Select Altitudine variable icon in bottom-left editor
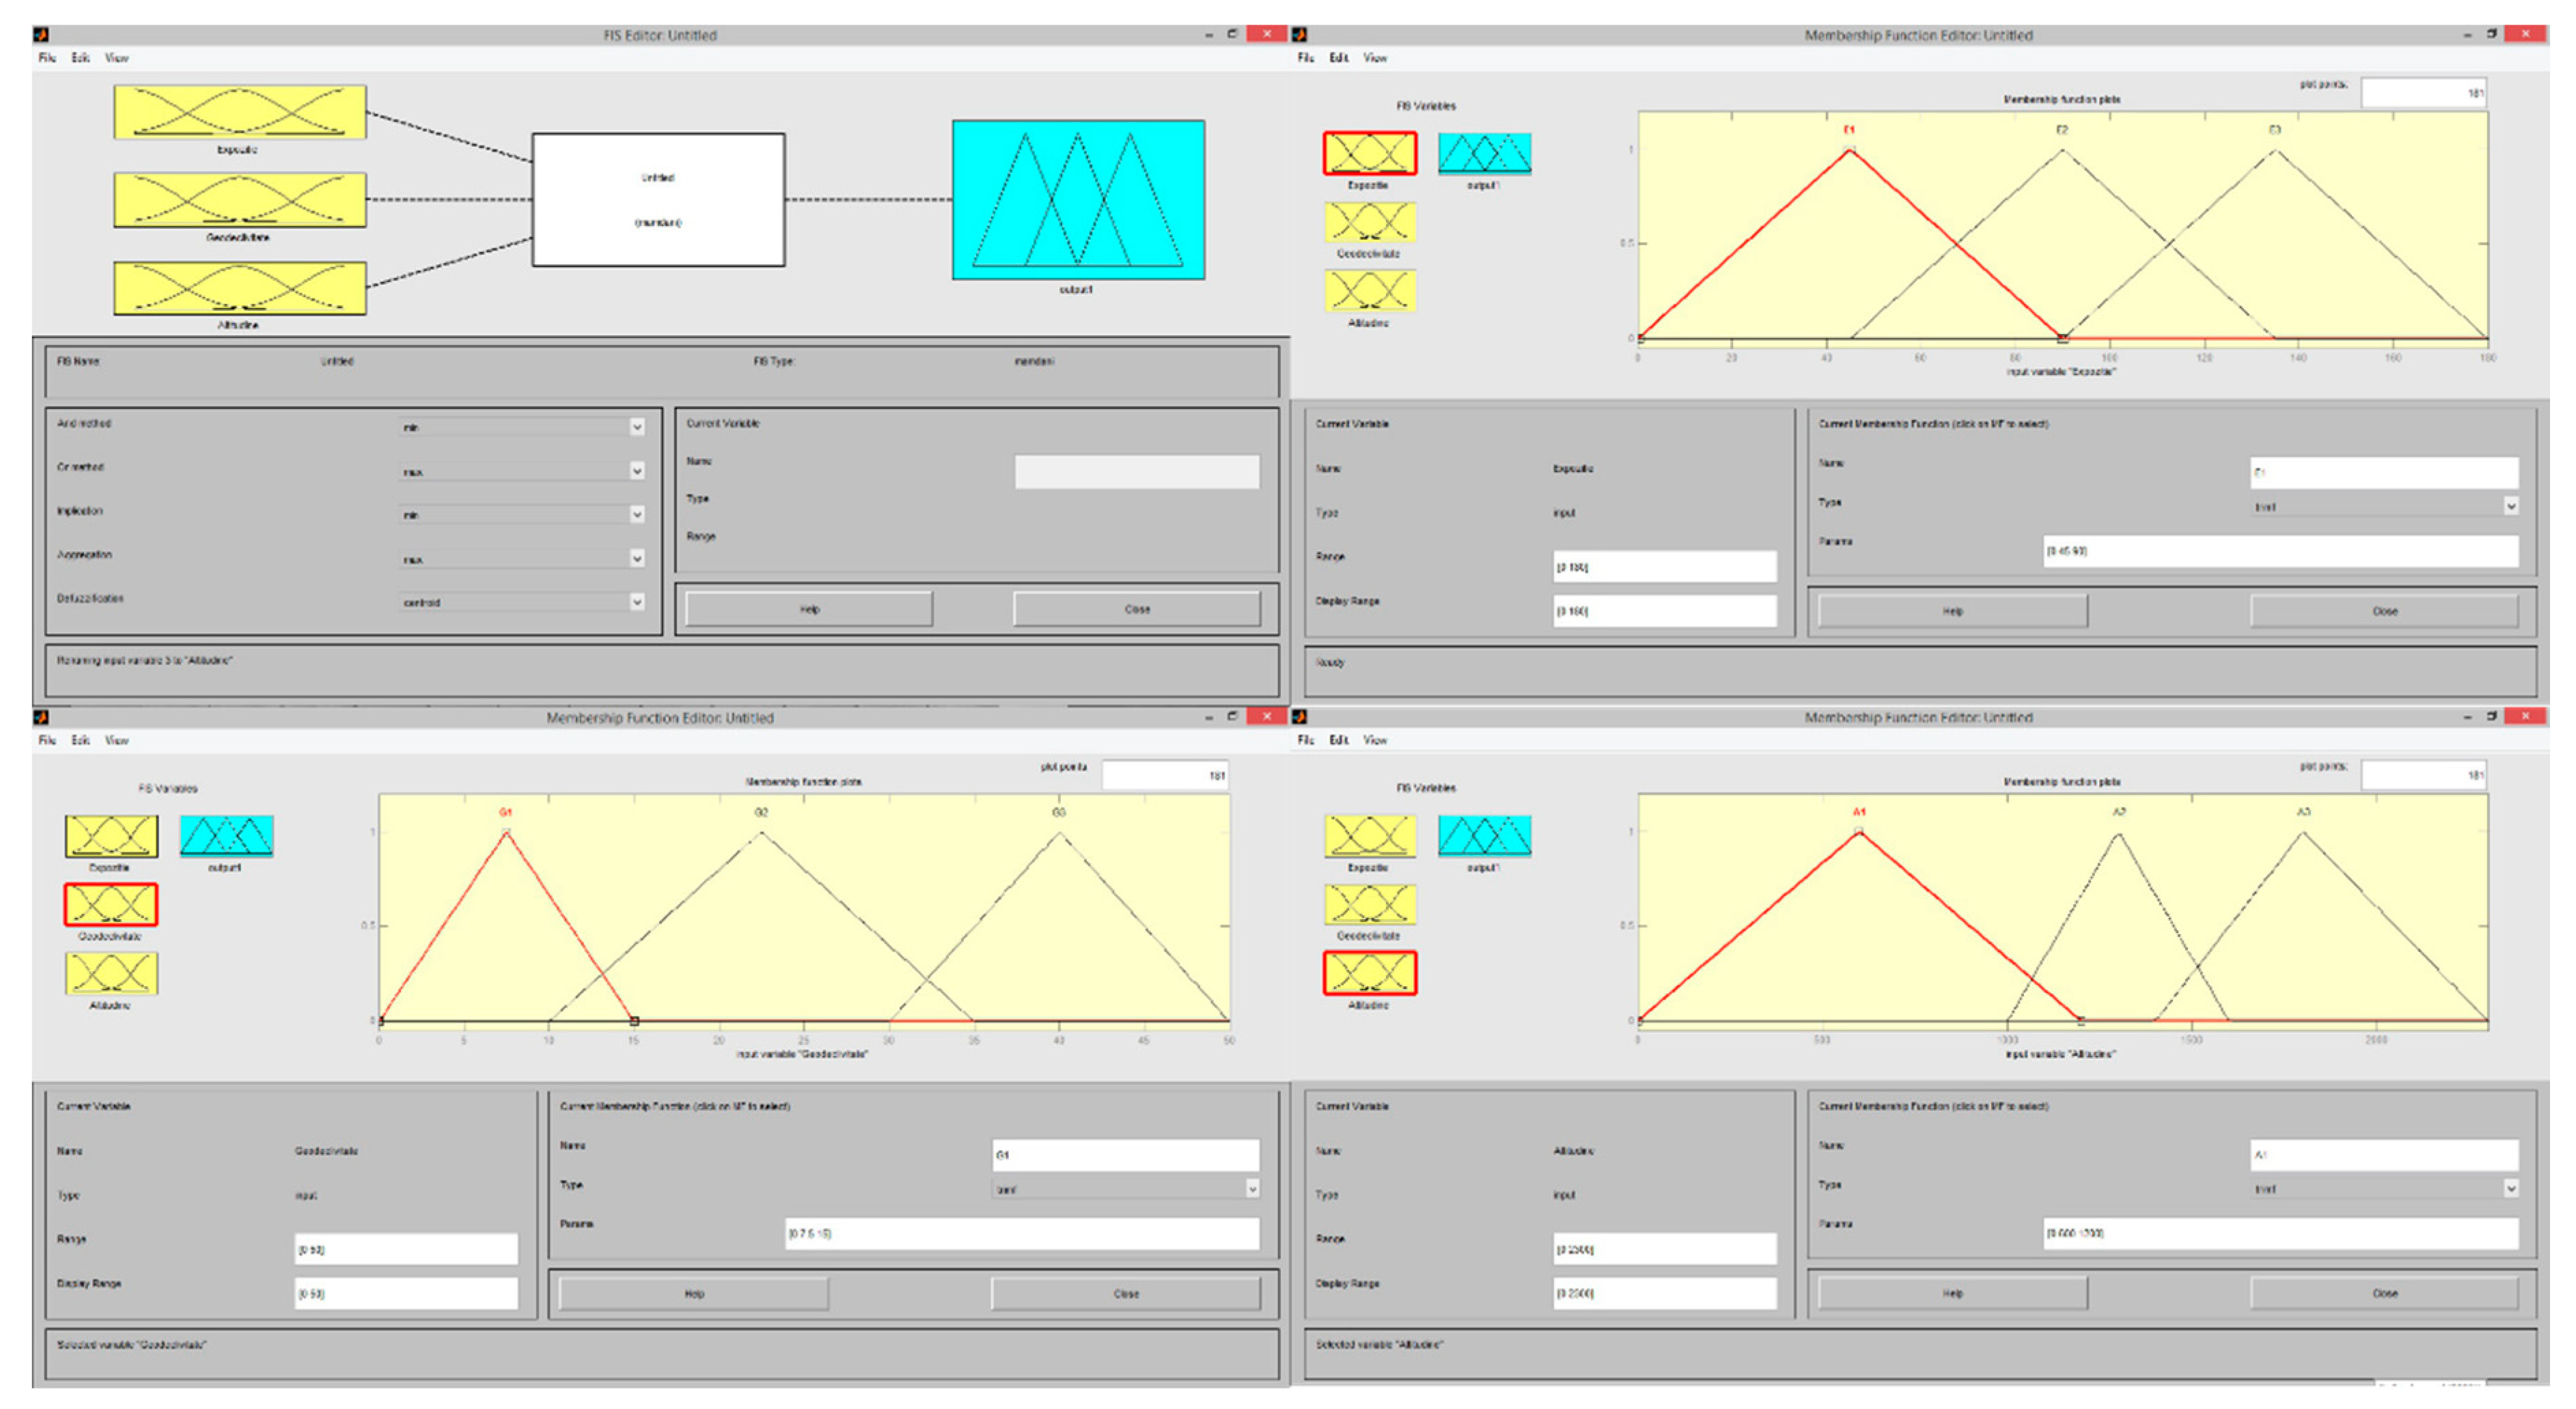 111,973
